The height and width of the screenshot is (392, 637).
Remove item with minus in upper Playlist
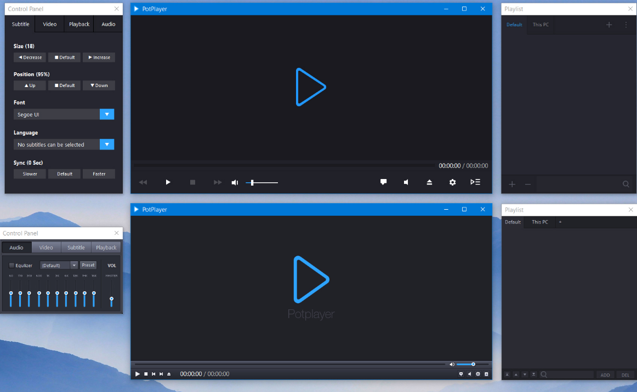528,185
